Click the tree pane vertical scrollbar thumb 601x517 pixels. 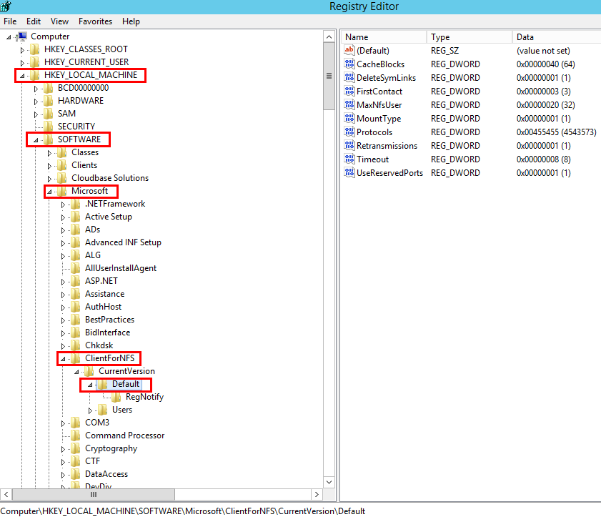point(329,76)
